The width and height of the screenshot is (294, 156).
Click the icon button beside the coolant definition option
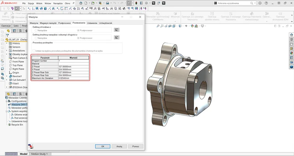click(x=117, y=30)
